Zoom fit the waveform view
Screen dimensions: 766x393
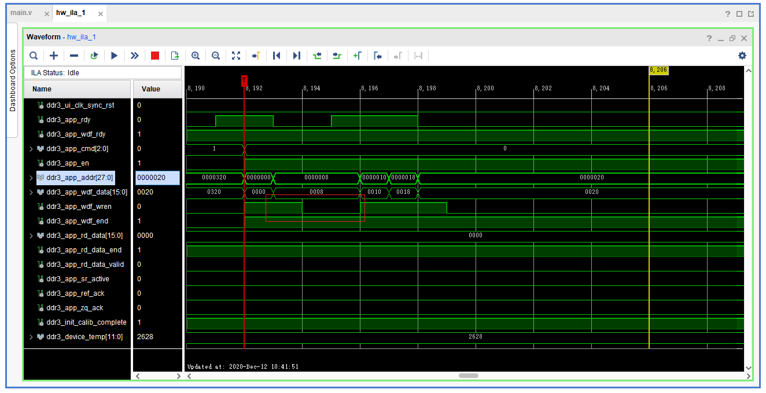pos(236,56)
